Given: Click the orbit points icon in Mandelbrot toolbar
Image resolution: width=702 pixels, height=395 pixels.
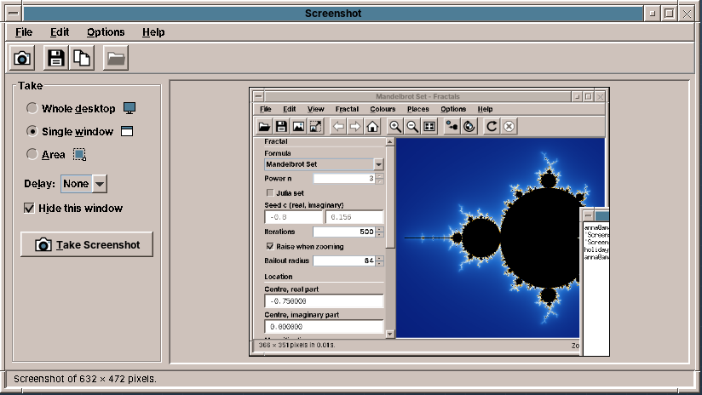Looking at the screenshot, I should (452, 127).
